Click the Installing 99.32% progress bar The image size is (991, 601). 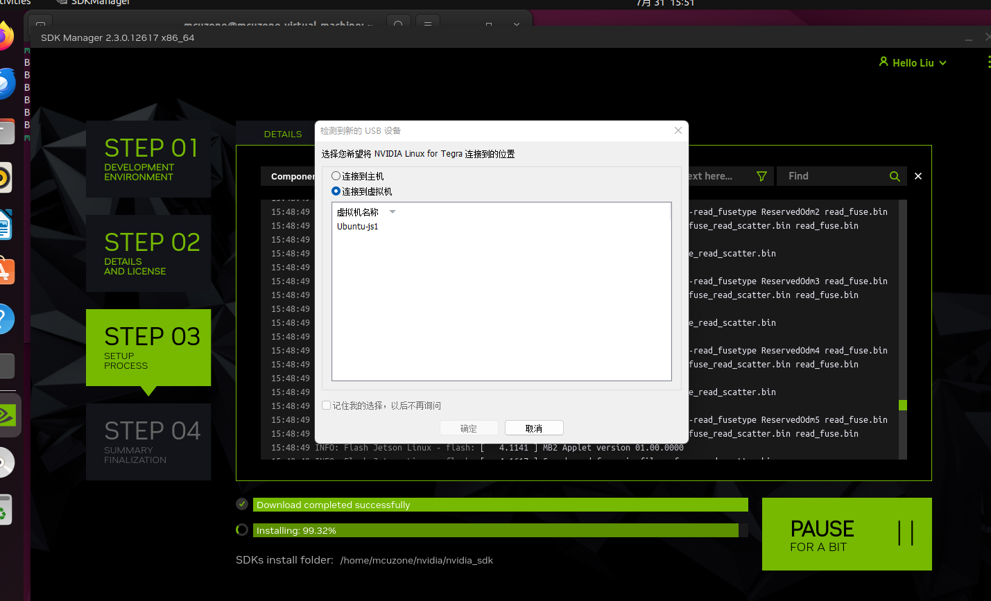pos(501,530)
